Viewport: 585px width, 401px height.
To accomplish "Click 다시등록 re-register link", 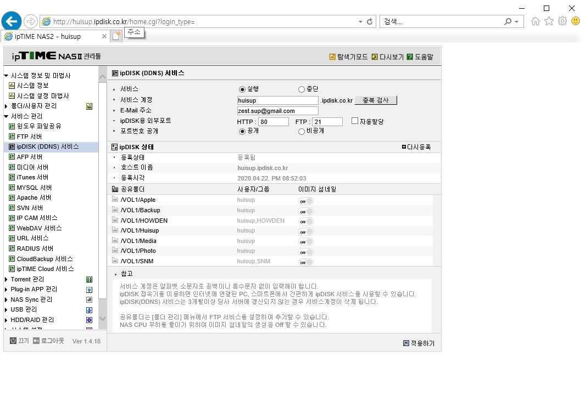I will [416, 147].
